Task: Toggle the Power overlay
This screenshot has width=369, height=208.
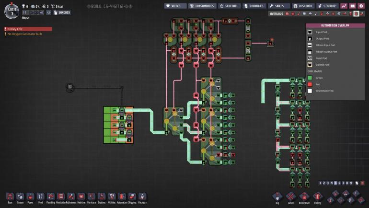Action: coord(293,14)
